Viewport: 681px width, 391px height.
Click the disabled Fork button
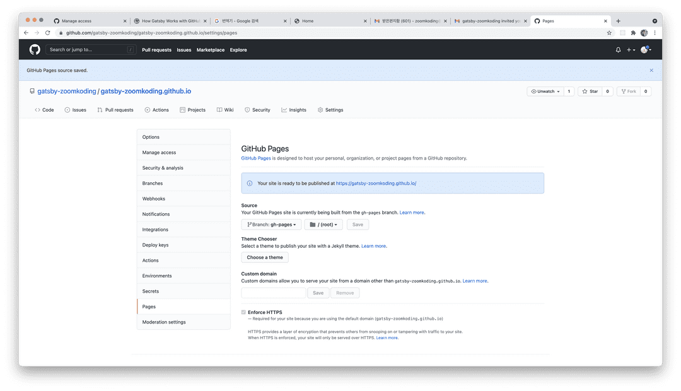pyautogui.click(x=629, y=91)
